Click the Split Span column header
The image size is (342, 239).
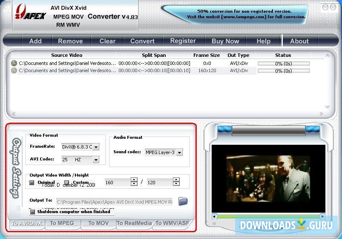point(154,55)
